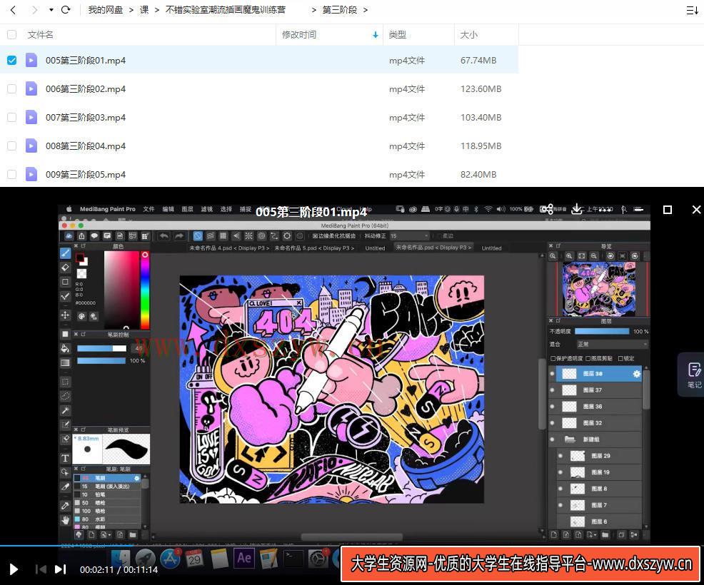Share the video with the share icon
This screenshot has height=585, width=704.
[x=546, y=209]
